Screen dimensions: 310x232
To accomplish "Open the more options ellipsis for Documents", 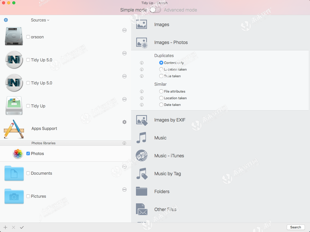I will (124, 167).
